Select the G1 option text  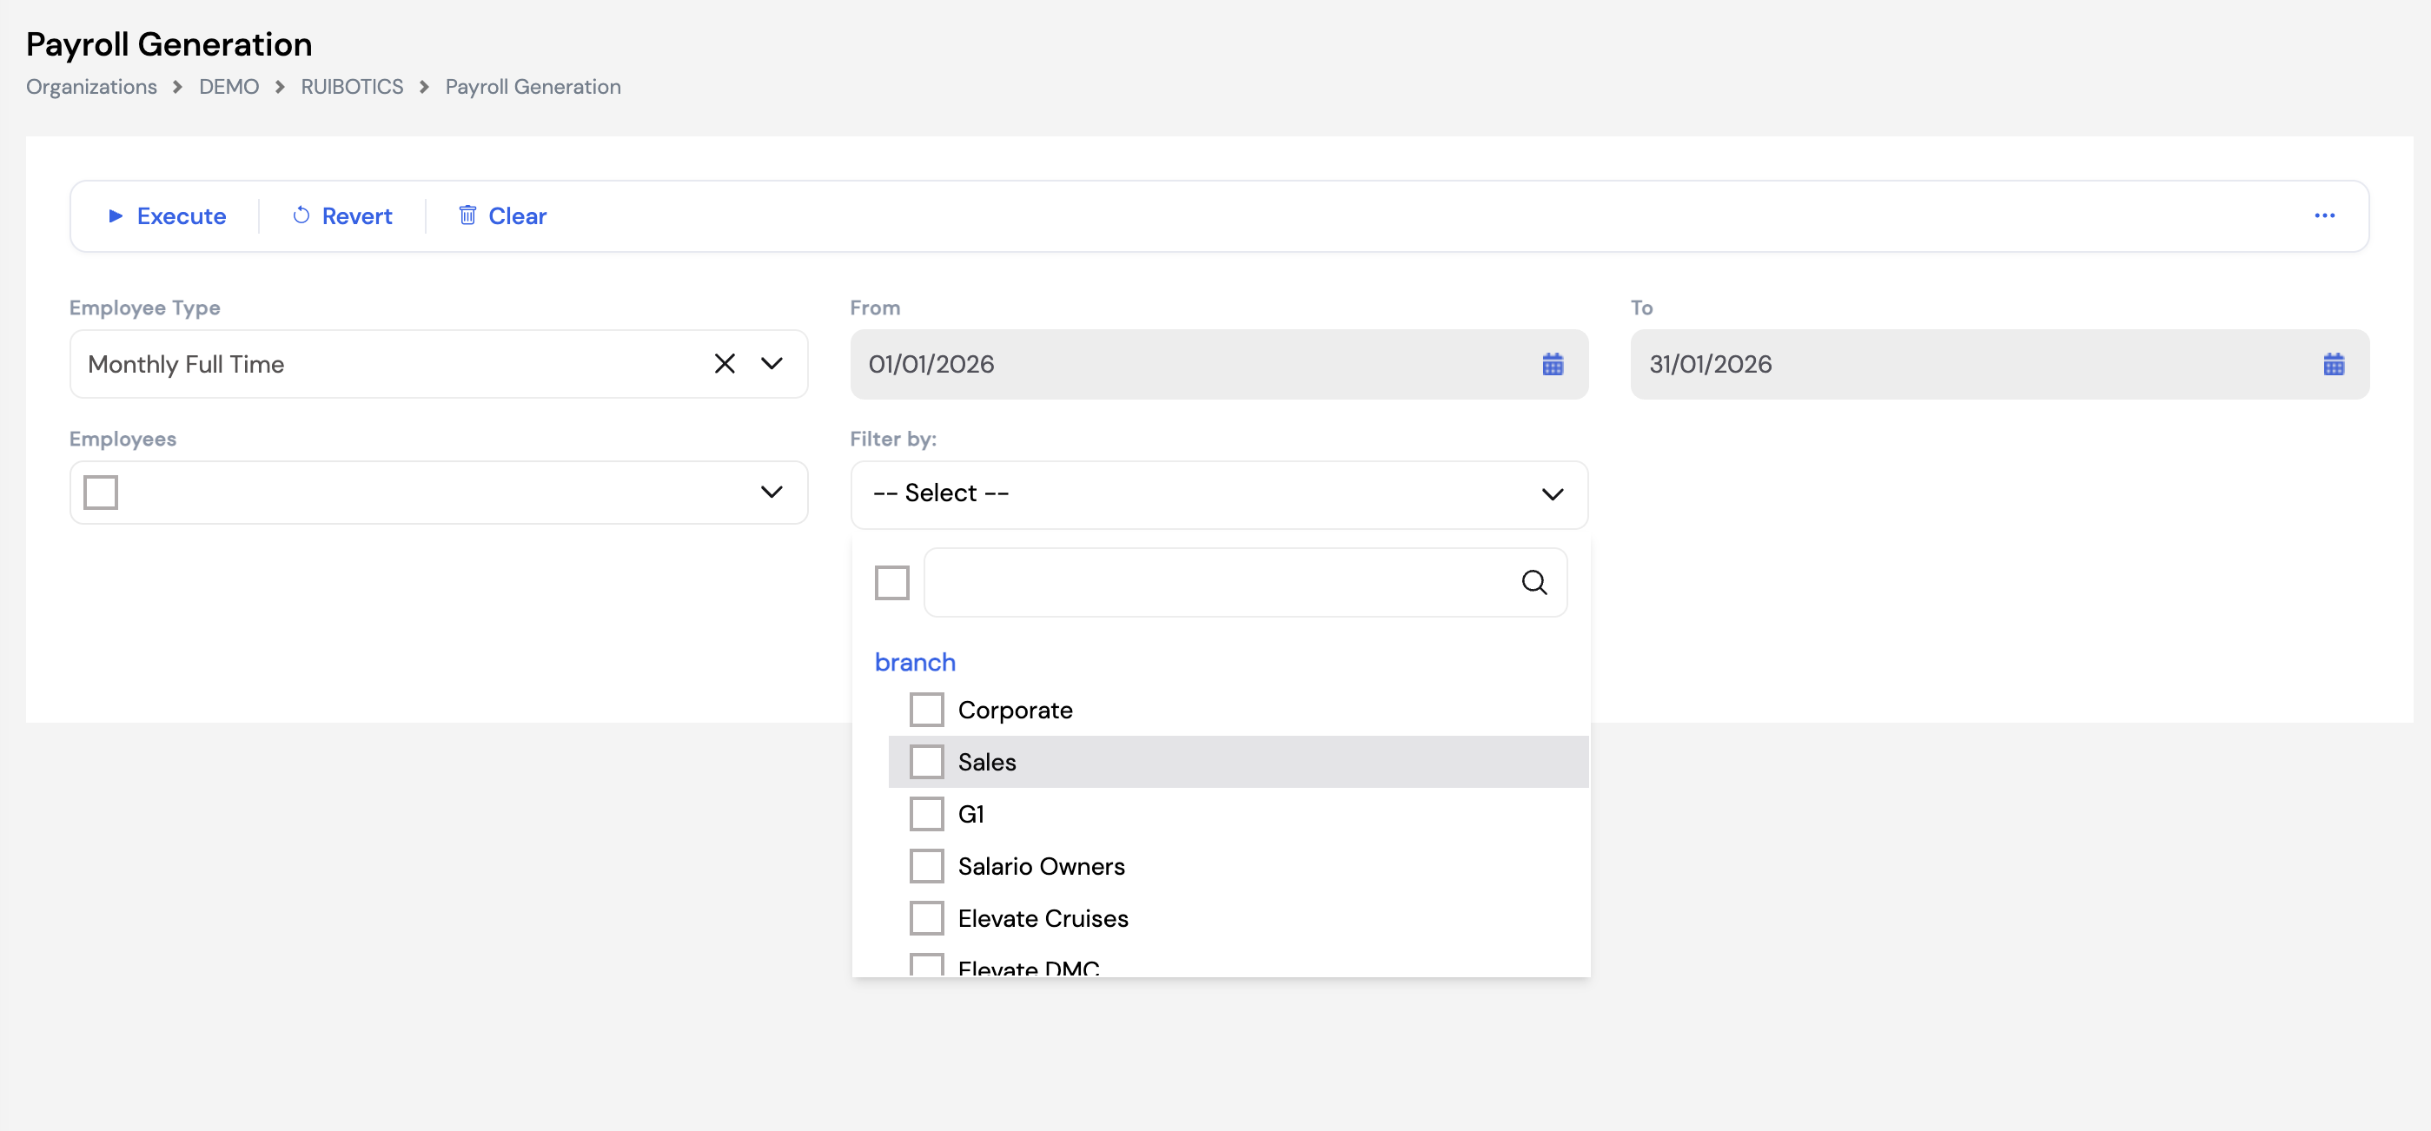point(970,814)
